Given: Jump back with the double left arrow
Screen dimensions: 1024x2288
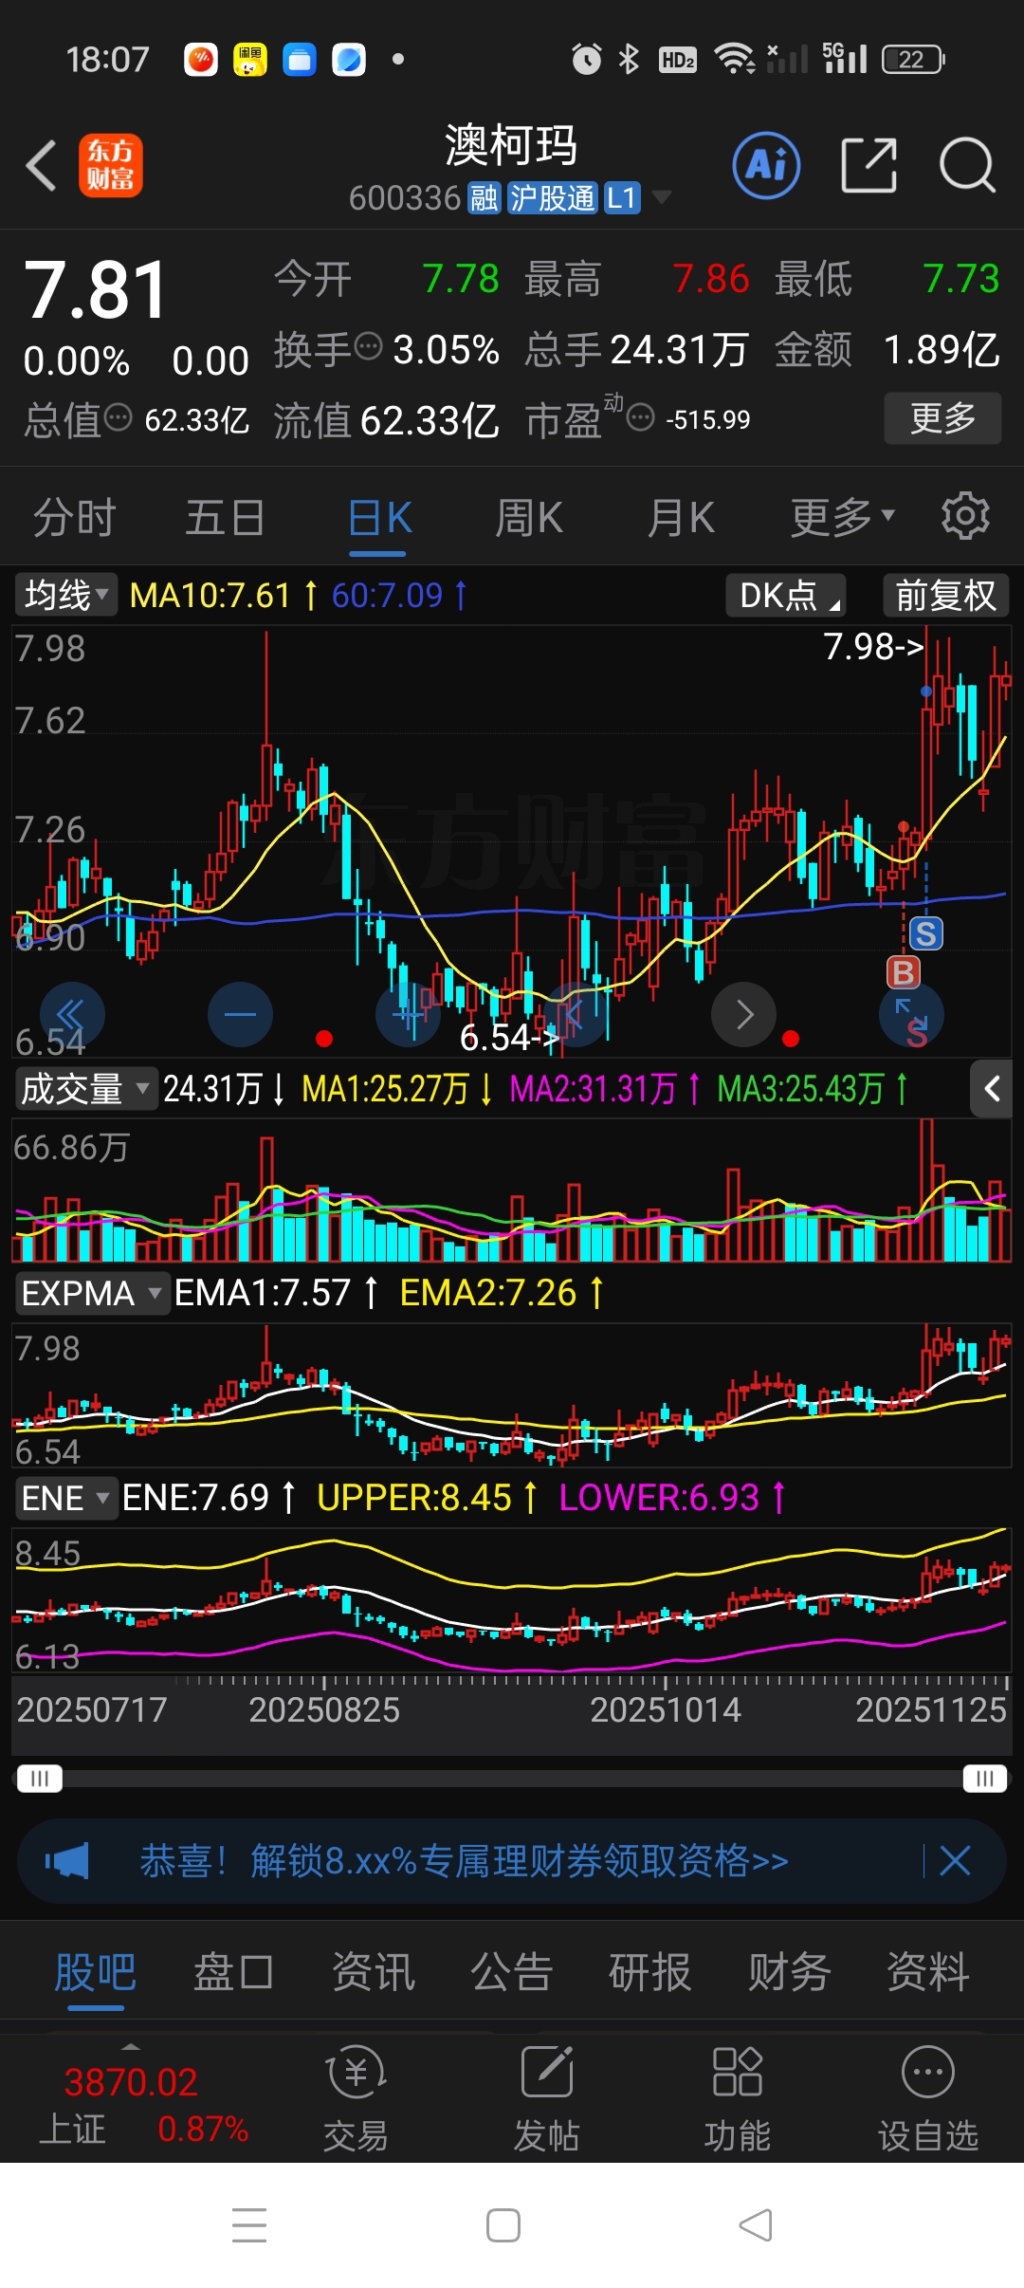Looking at the screenshot, I should [72, 1014].
